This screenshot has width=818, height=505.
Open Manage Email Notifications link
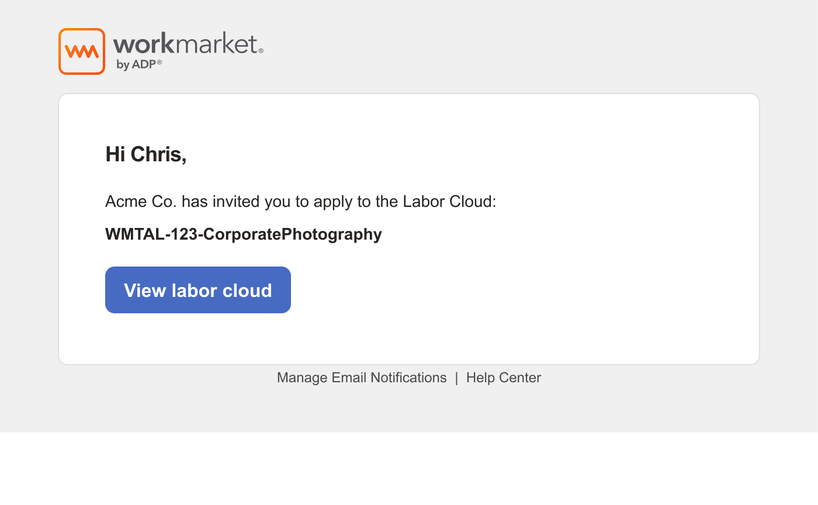tap(362, 378)
